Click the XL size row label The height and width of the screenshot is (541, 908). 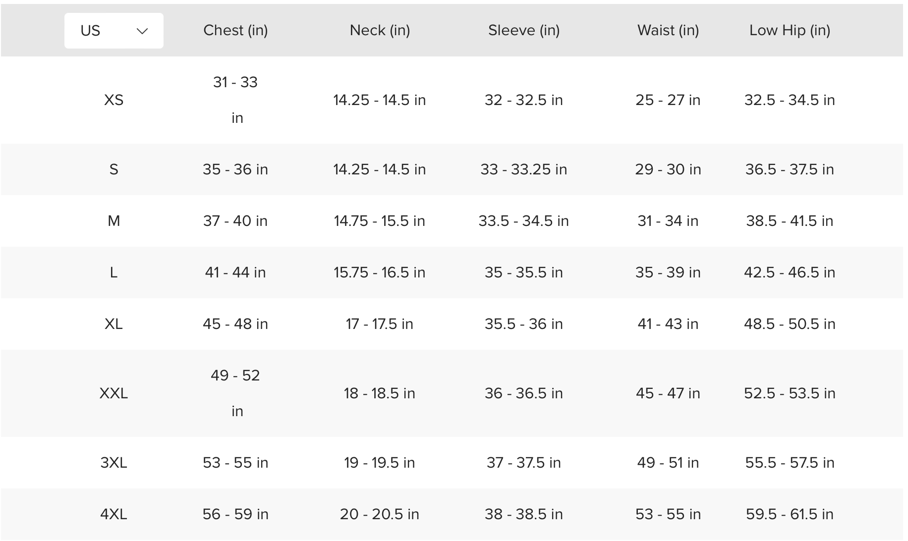point(113,324)
